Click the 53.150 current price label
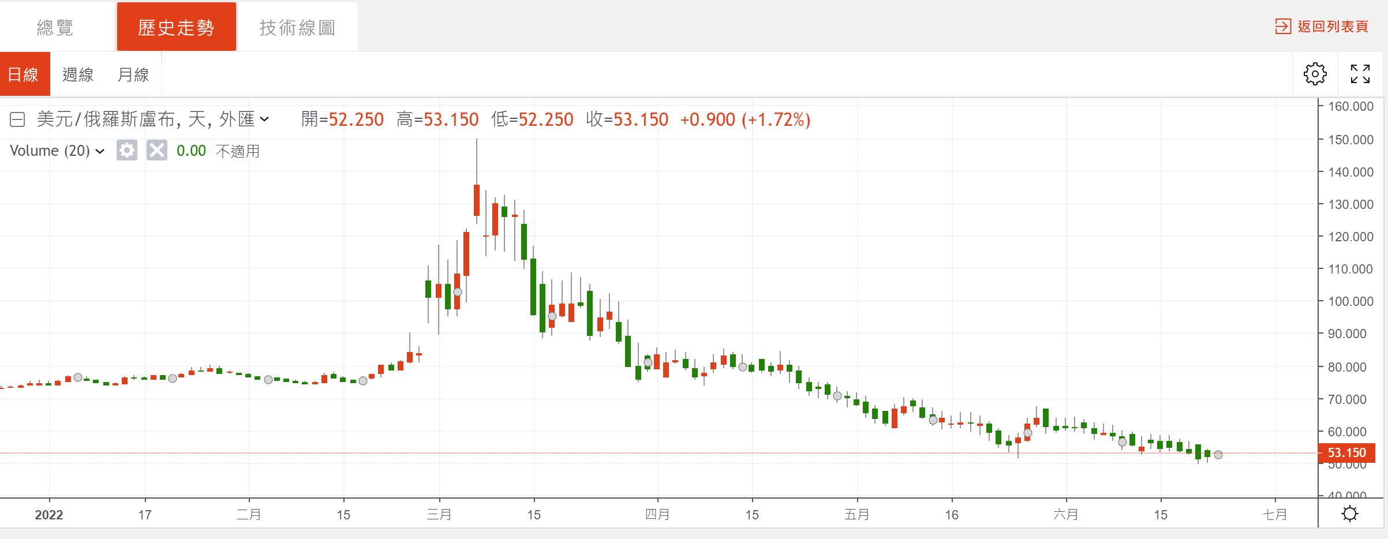The width and height of the screenshot is (1388, 539). coord(1347,452)
